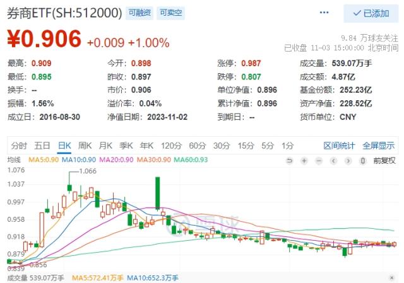404x283 pixels.
Task: Switch to the 五日 chart tab
Action: point(42,146)
